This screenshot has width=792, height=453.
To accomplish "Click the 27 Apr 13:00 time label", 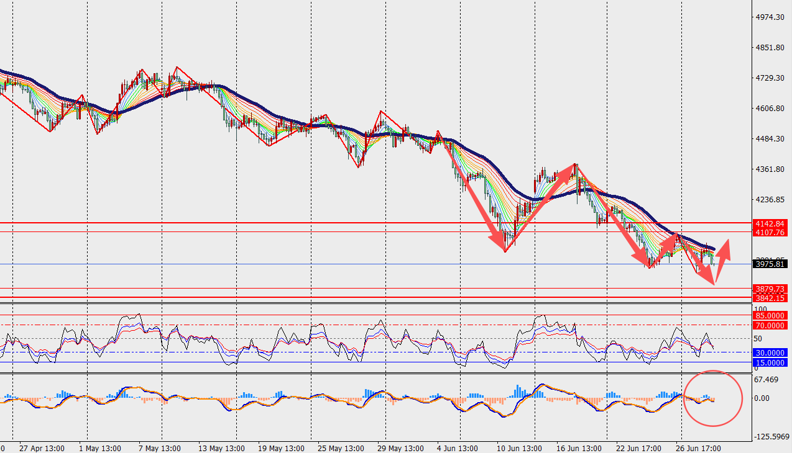I will pyautogui.click(x=42, y=448).
